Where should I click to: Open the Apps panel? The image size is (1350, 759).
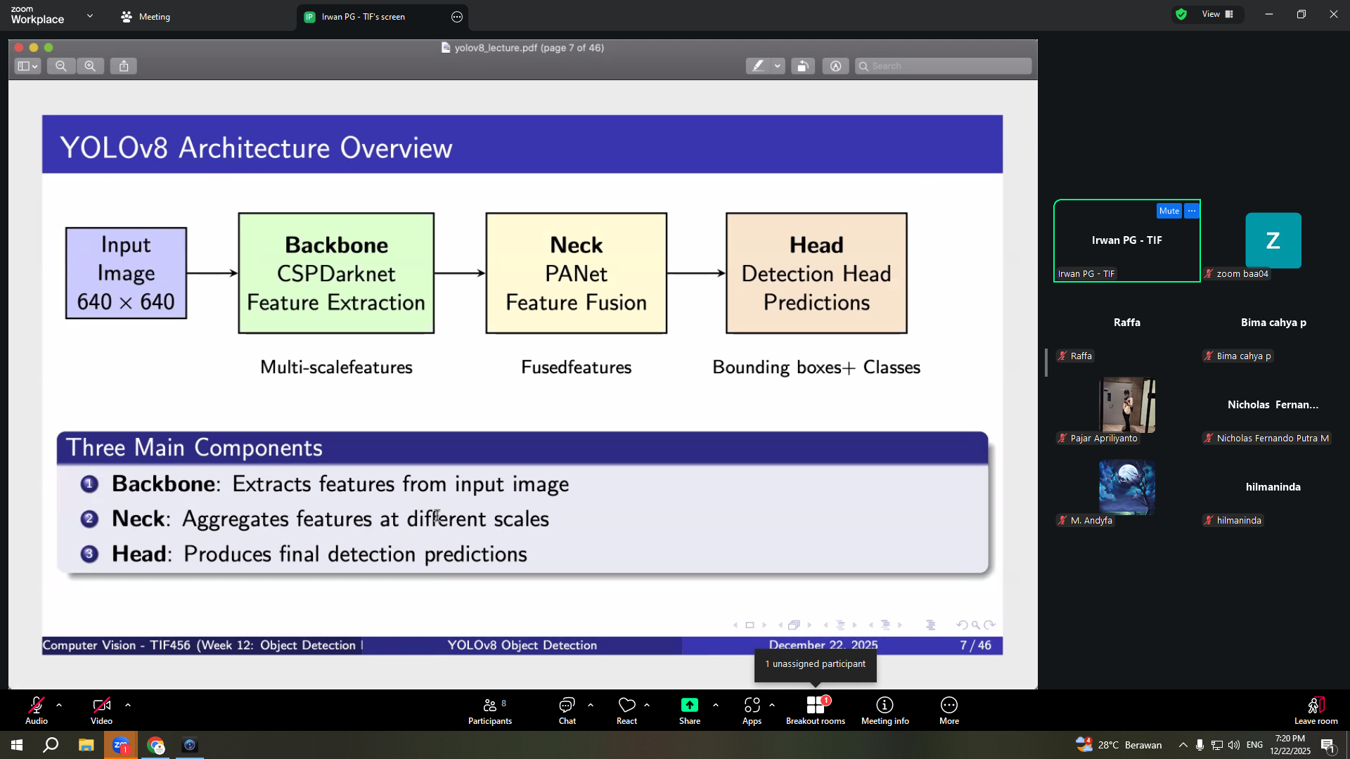(752, 711)
